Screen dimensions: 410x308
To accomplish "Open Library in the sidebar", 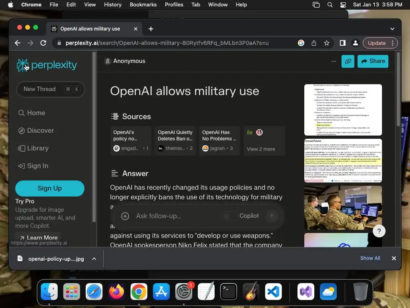I will click(x=33, y=148).
